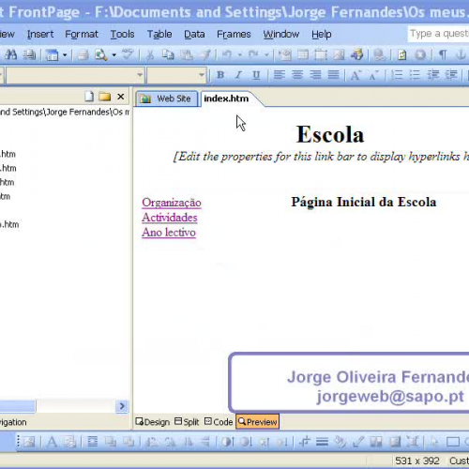The image size is (469, 469).
Task: Click the Line Style icon in the Pictures toolbar
Action: click(x=322, y=442)
